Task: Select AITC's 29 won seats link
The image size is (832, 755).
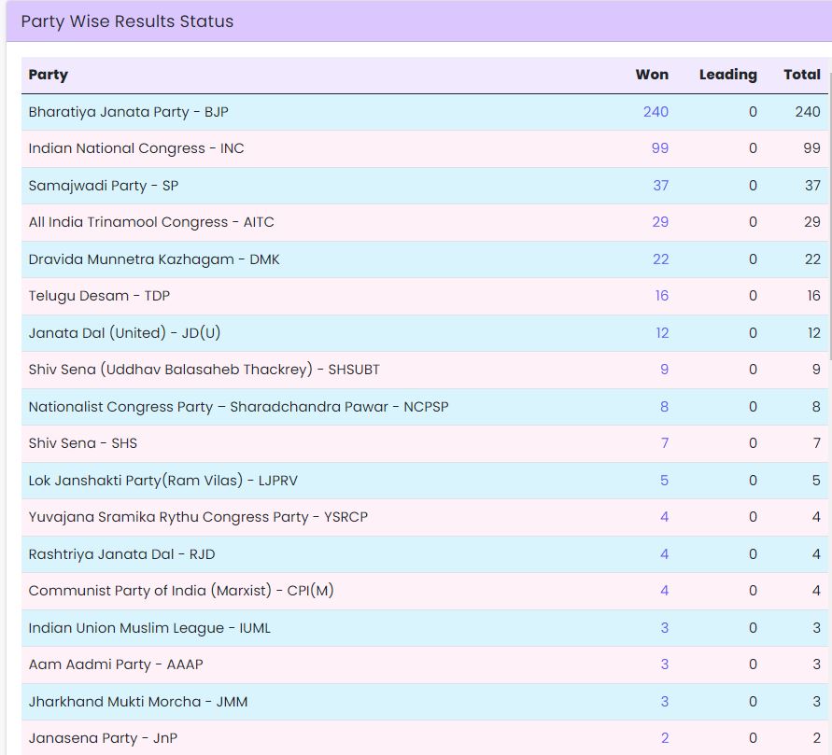Action: coord(660,222)
